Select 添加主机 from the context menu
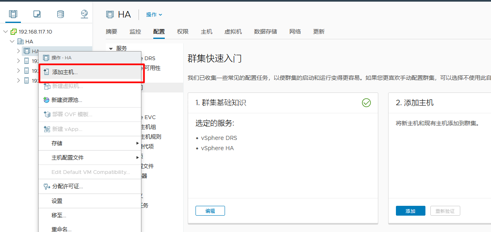Screen dimensions: 491x232 (65, 72)
